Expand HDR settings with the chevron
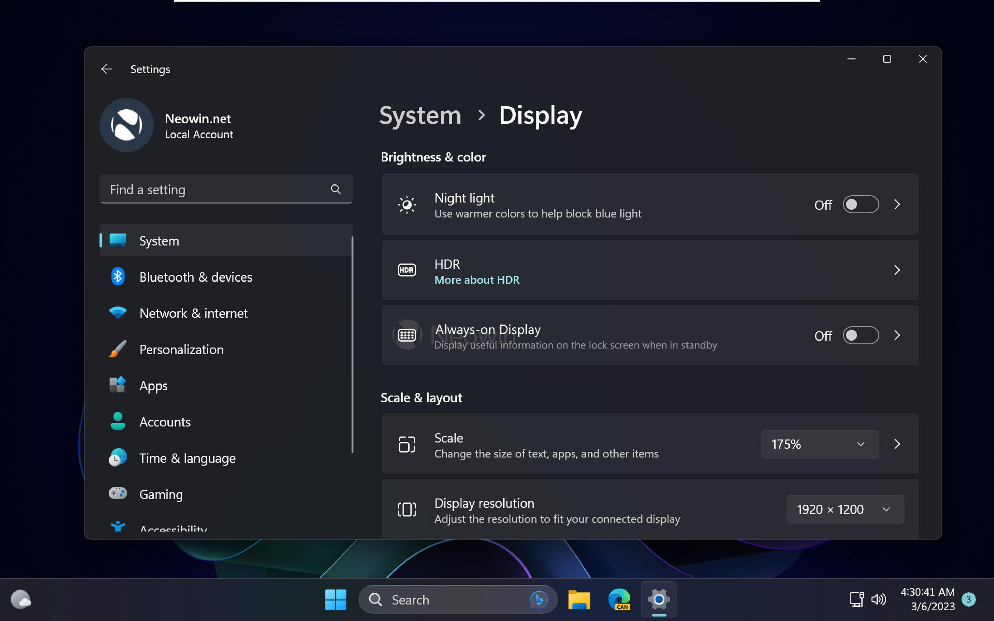 tap(897, 270)
